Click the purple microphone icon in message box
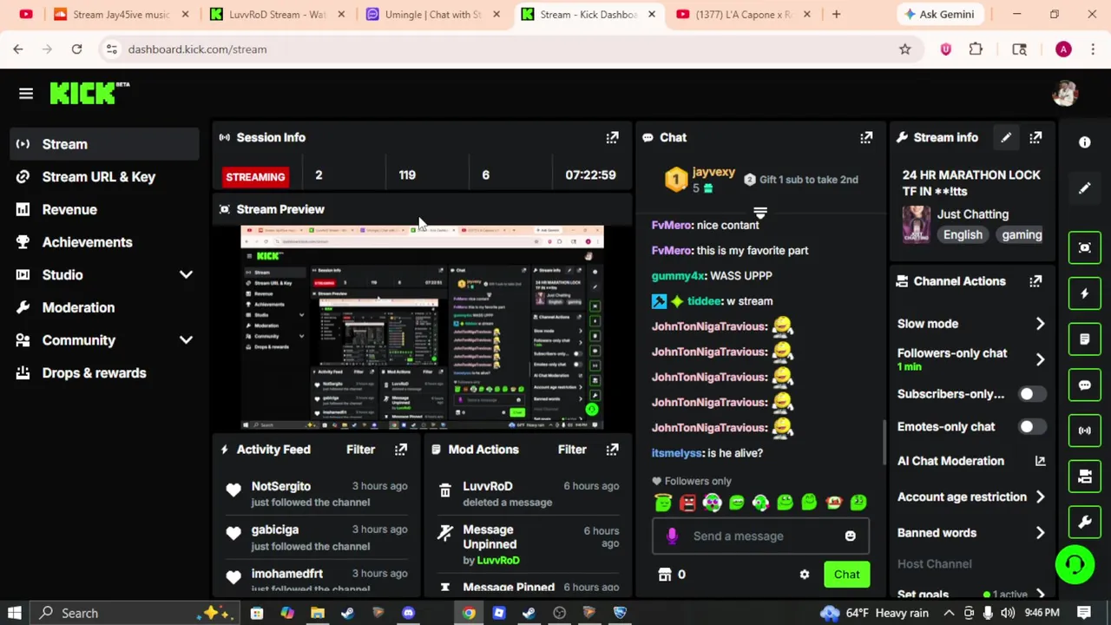This screenshot has height=625, width=1111. click(x=672, y=536)
